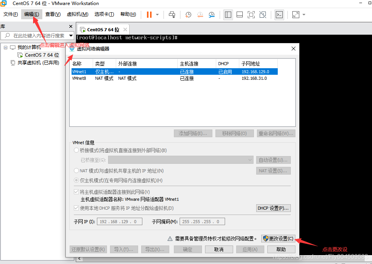Close the 库 library panel
This screenshot has height=264, width=372.
coord(71,26)
